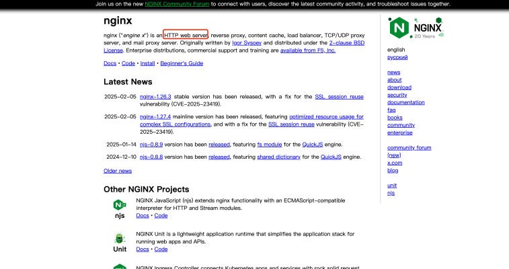
Task: Open the x.com sidebar link
Action: (394, 163)
